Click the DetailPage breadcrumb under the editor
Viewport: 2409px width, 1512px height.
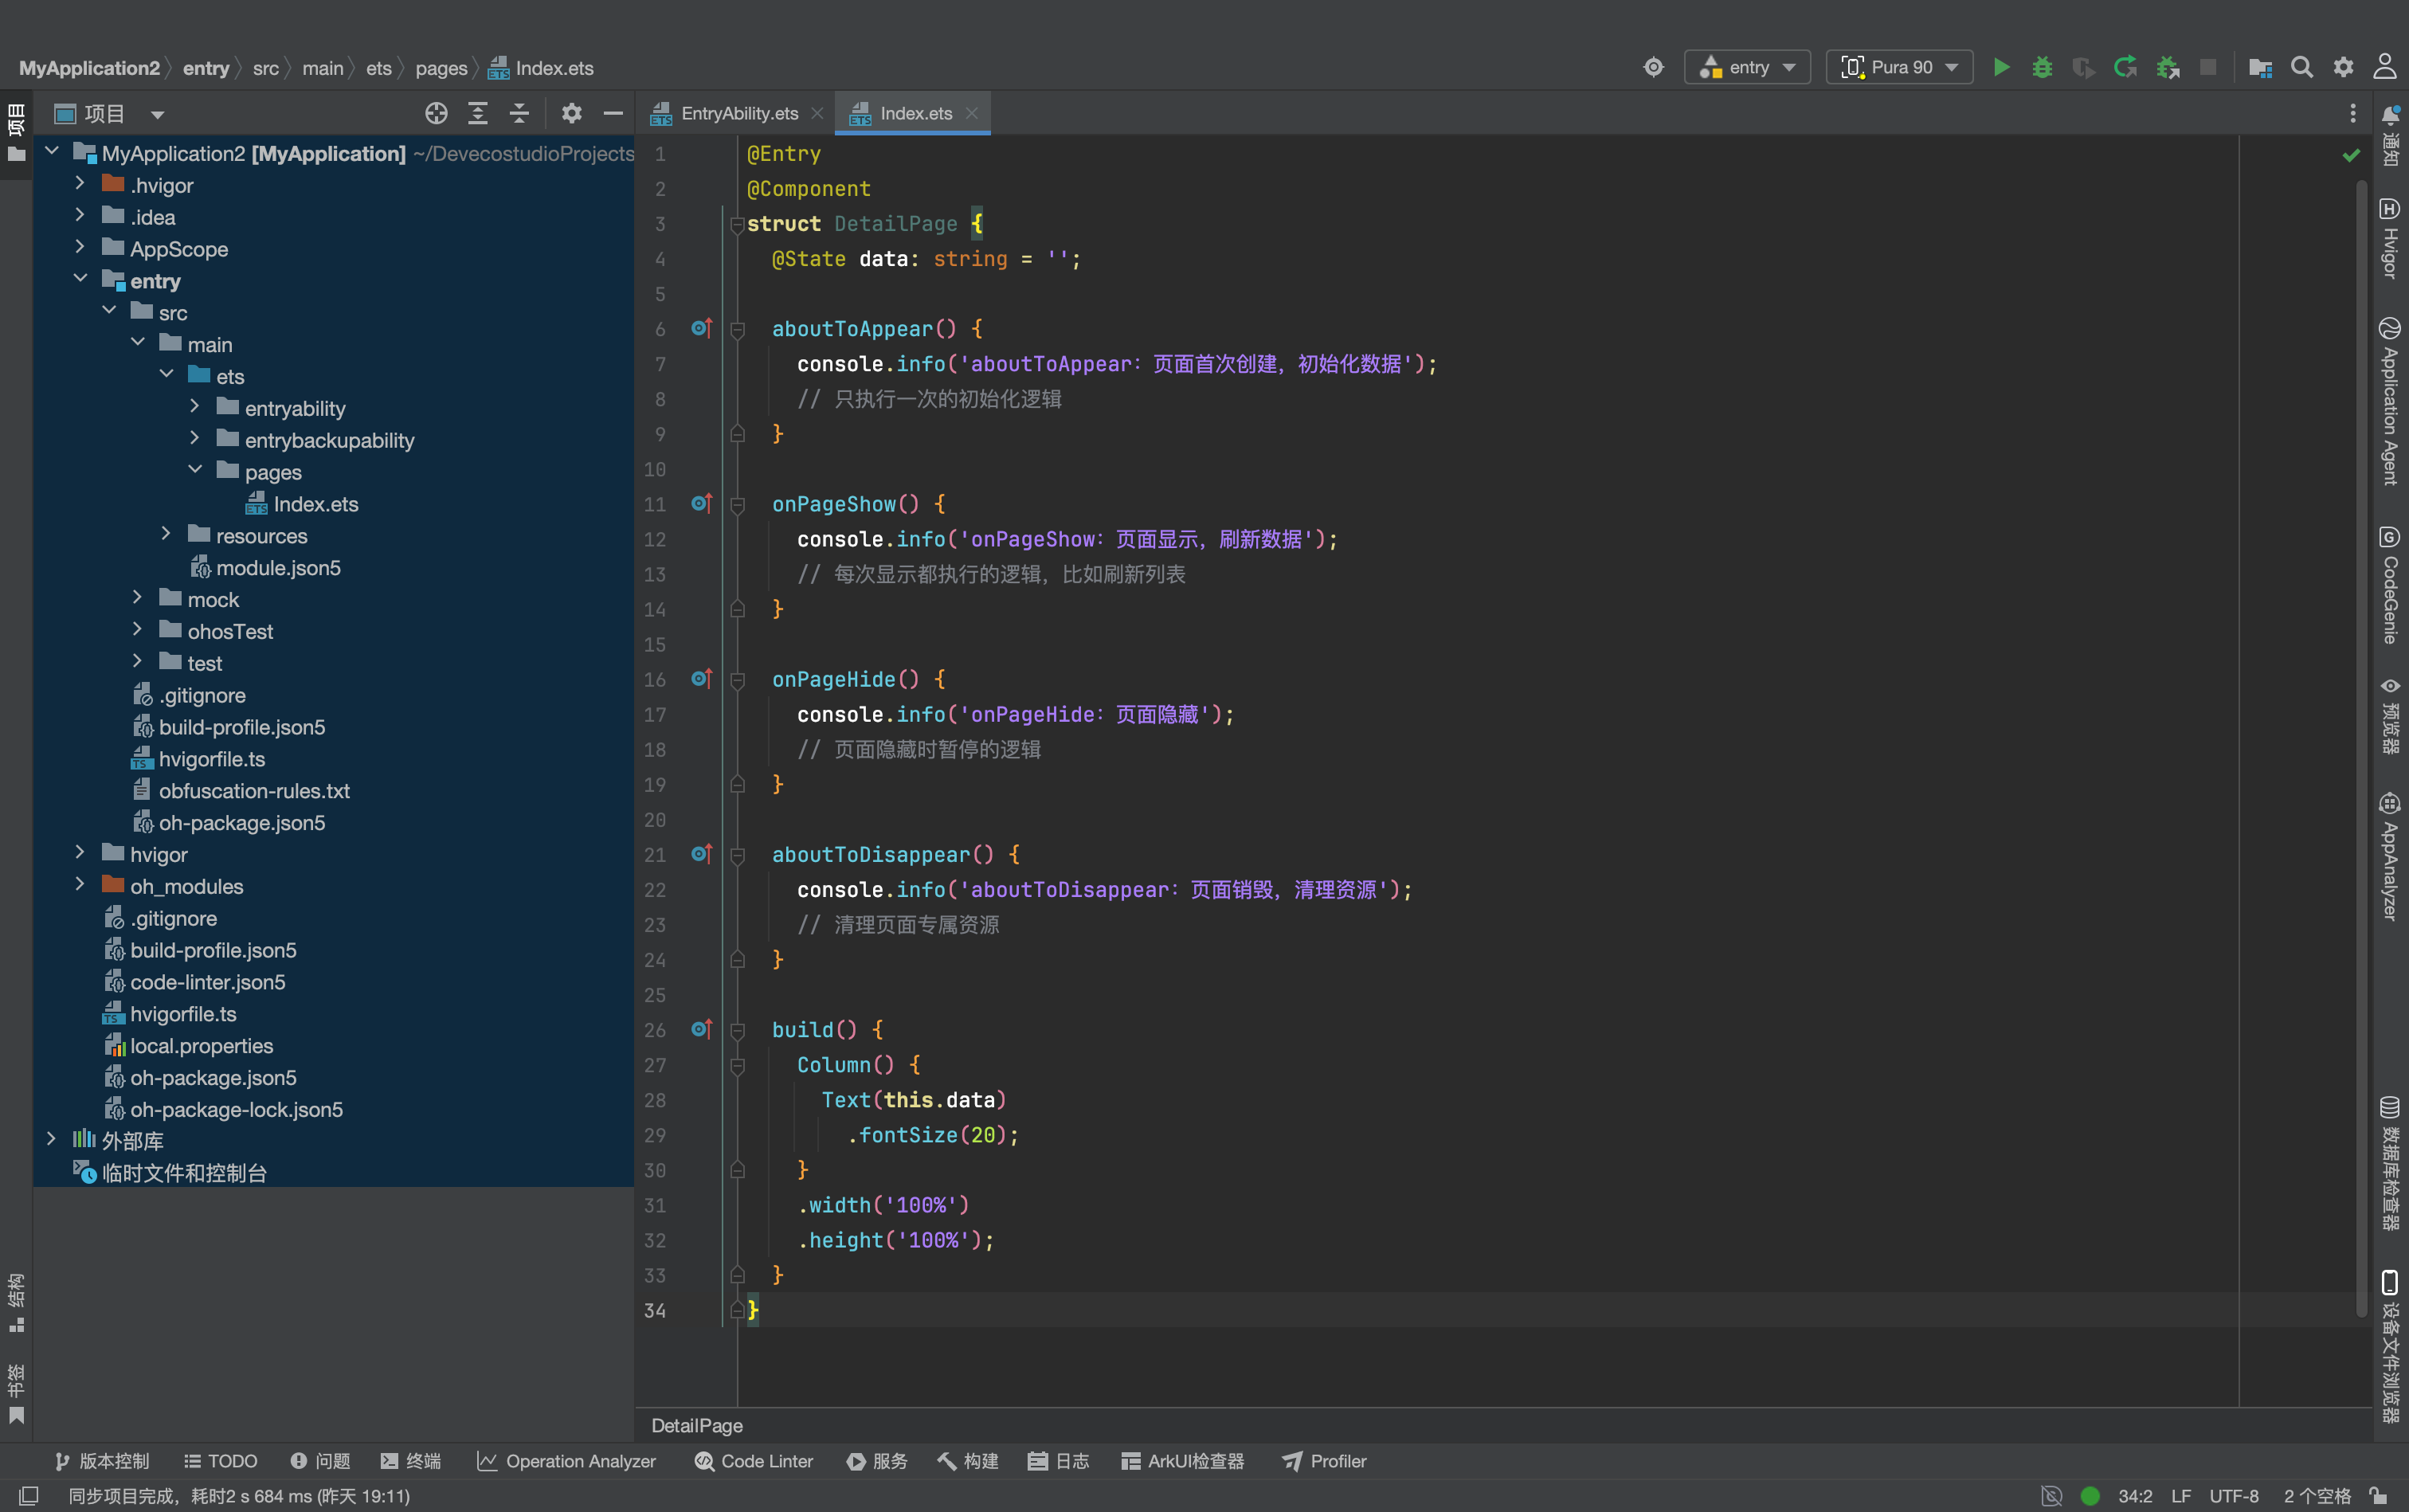(697, 1425)
